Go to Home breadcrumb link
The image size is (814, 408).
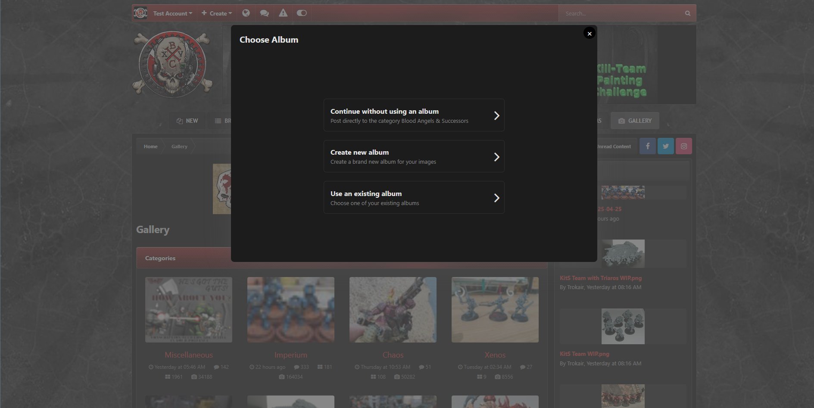tap(150, 146)
